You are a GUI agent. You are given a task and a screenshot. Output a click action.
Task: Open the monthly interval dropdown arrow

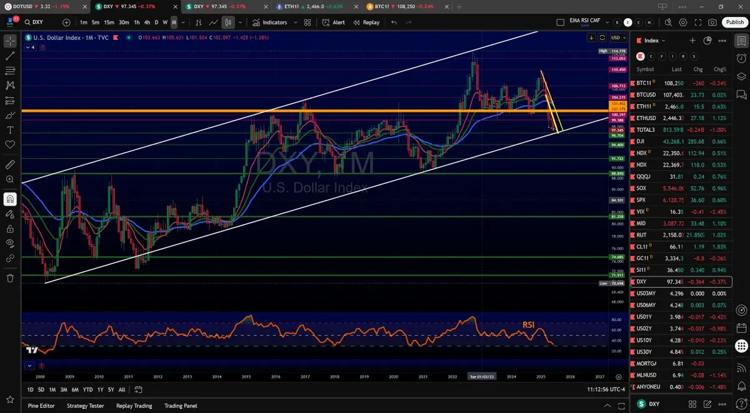(182, 22)
